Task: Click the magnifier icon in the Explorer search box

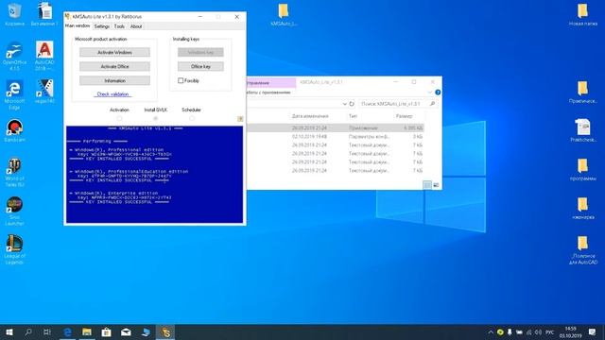Action: (432, 104)
